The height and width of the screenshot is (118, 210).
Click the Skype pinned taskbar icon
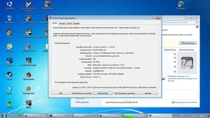click(x=12, y=116)
